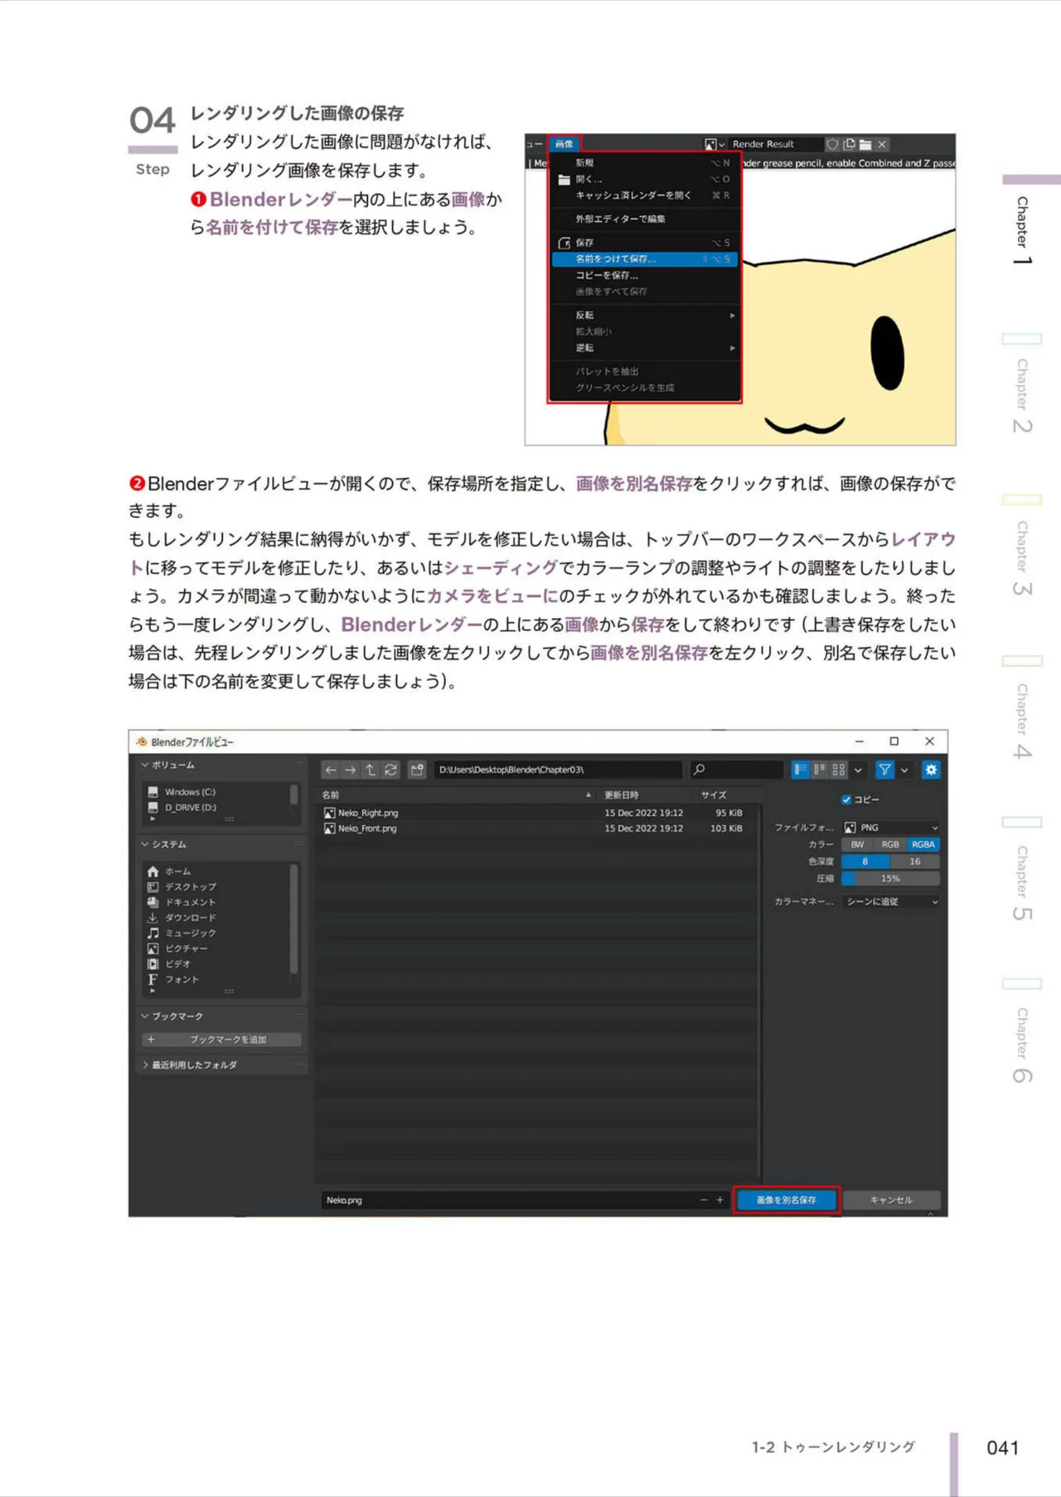Choose 名前をつけて保存... menu item
This screenshot has width=1061, height=1497.
coord(644,259)
